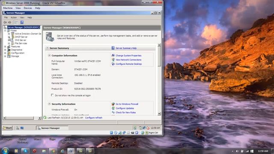The height and width of the screenshot is (154, 274).
Task: Click the host Windows Start orb
Action: tap(5, 151)
